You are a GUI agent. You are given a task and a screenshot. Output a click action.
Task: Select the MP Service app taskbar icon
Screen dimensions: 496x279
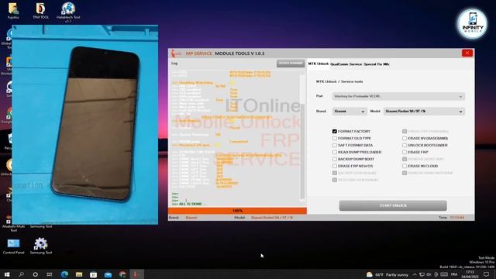tap(136, 274)
